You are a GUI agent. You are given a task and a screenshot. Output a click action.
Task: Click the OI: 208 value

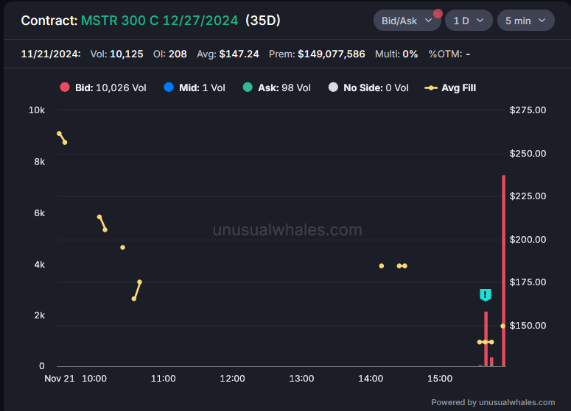(170, 54)
